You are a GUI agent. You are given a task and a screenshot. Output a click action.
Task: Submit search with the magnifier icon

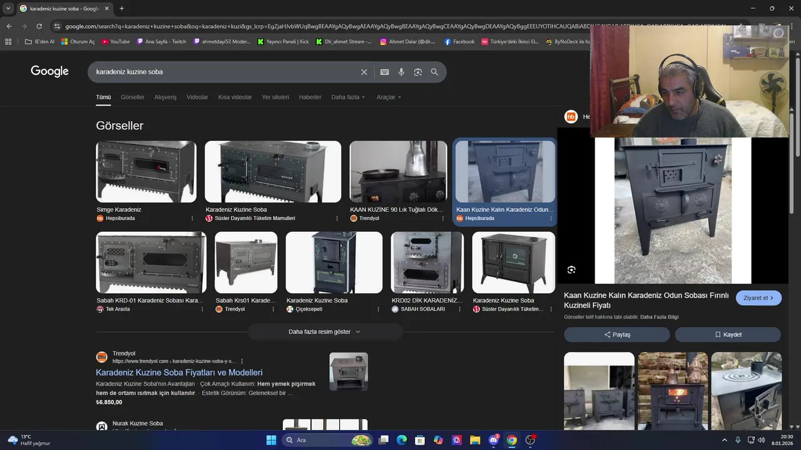tap(434, 72)
